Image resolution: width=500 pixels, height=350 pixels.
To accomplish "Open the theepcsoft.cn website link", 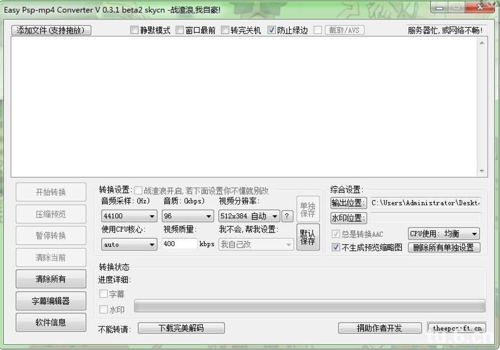I will click(457, 328).
